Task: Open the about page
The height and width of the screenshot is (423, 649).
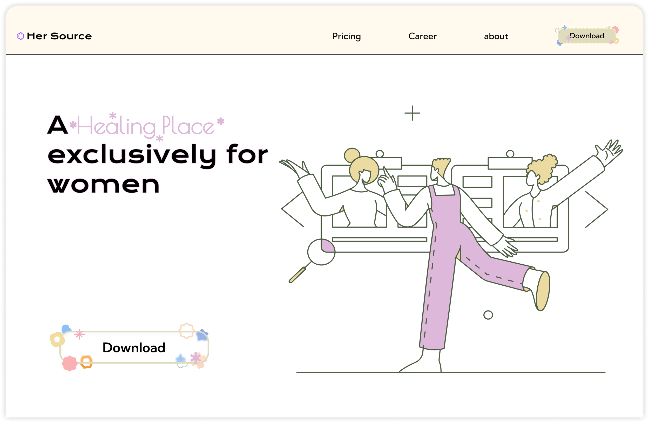Action: click(496, 36)
